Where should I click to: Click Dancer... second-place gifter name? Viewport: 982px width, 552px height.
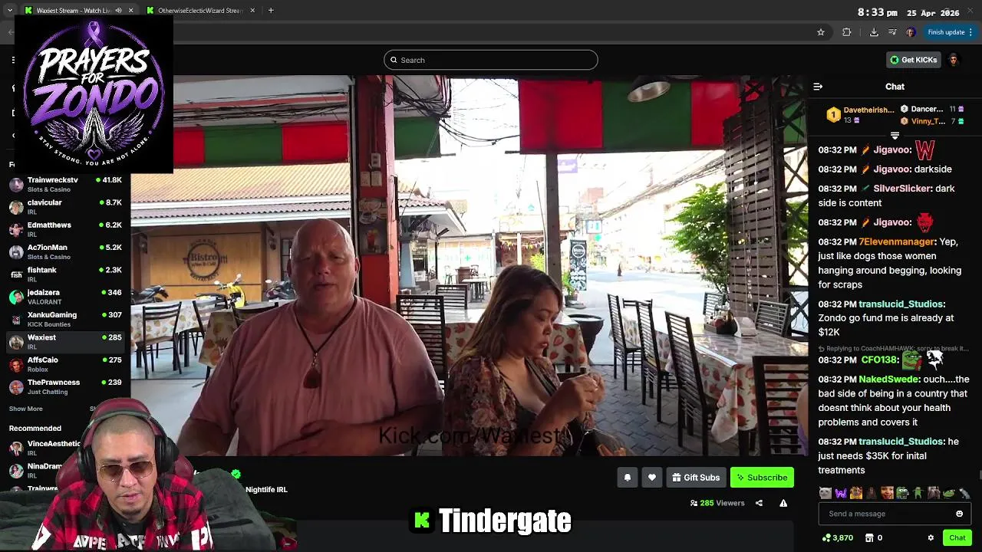pos(927,109)
